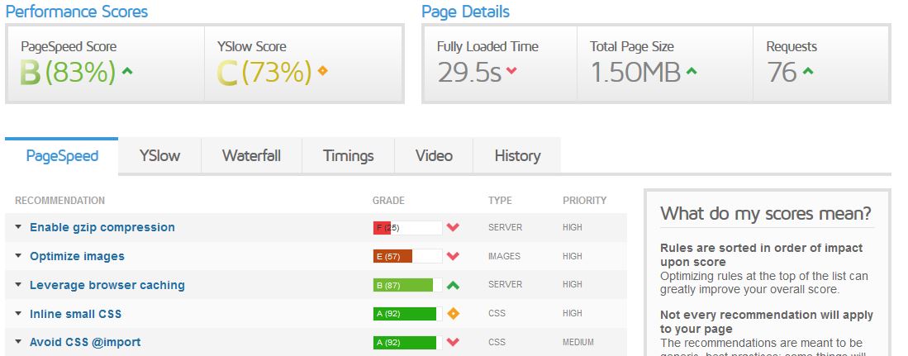The image size is (908, 356).
Task: Click 'Rules are sorted in order of impact' text
Action: click(x=761, y=254)
